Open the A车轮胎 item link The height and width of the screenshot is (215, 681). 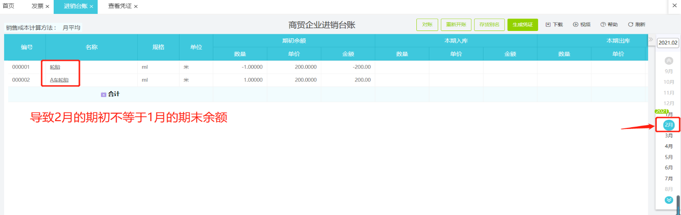coord(59,80)
